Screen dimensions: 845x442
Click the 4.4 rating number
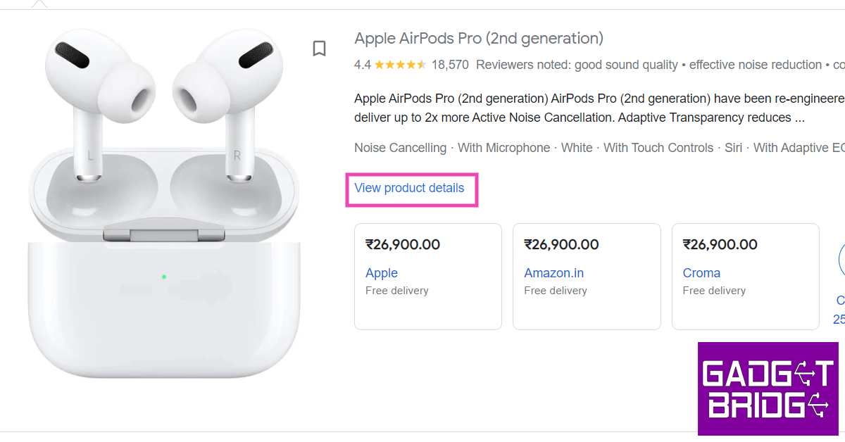[x=363, y=65]
